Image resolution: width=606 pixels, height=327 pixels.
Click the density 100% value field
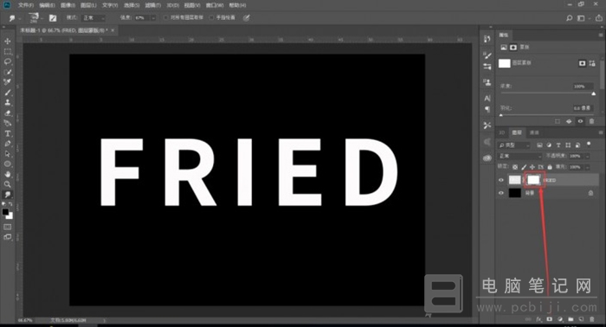point(583,87)
